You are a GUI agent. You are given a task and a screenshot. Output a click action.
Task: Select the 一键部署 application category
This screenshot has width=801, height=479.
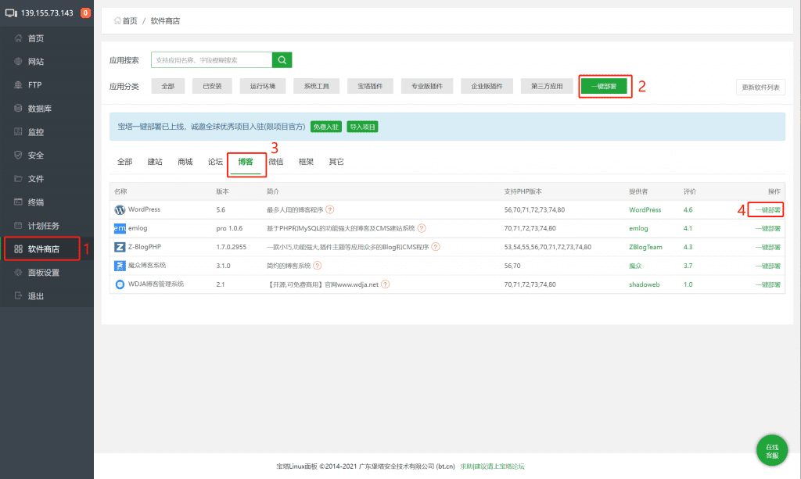point(603,87)
